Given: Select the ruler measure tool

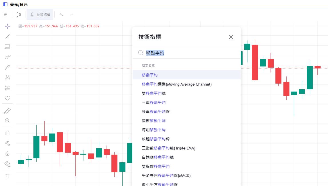Looking at the screenshot, I should (7, 111).
